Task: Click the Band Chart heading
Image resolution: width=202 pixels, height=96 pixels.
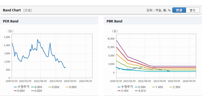Action: click(x=12, y=10)
